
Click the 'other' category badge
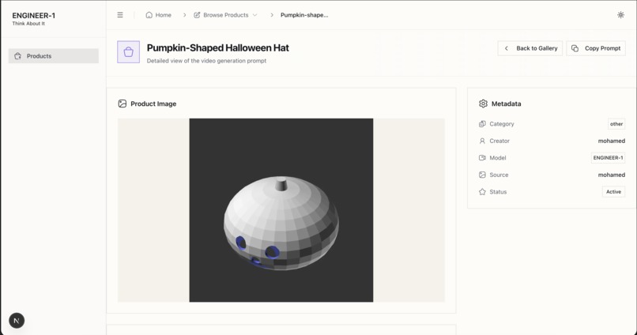[x=616, y=124]
